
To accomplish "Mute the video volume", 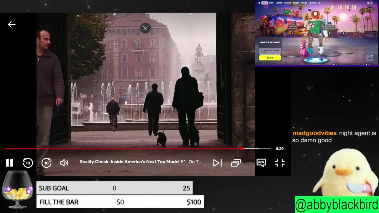I will pyautogui.click(x=64, y=163).
